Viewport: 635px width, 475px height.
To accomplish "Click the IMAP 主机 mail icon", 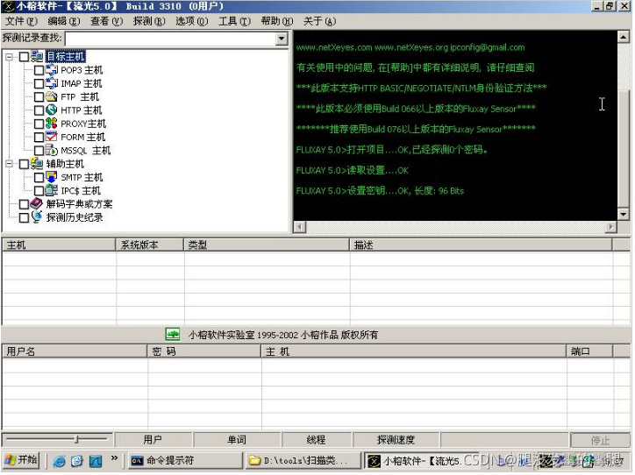I will [52, 83].
